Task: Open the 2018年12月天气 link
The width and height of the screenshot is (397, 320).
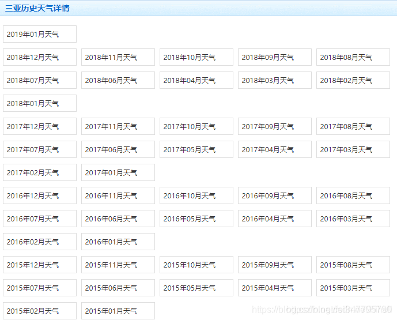Action: (x=40, y=57)
